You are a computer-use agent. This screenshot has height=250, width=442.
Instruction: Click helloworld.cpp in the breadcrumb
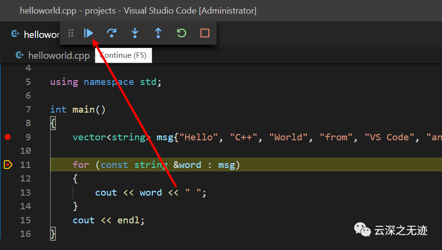click(59, 55)
